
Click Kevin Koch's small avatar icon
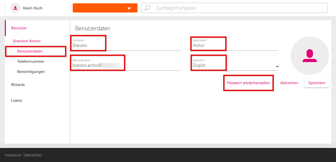[15, 8]
